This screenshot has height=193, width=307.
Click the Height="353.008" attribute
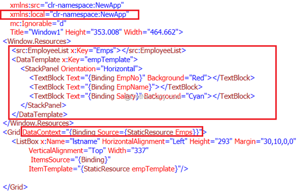[93, 32]
